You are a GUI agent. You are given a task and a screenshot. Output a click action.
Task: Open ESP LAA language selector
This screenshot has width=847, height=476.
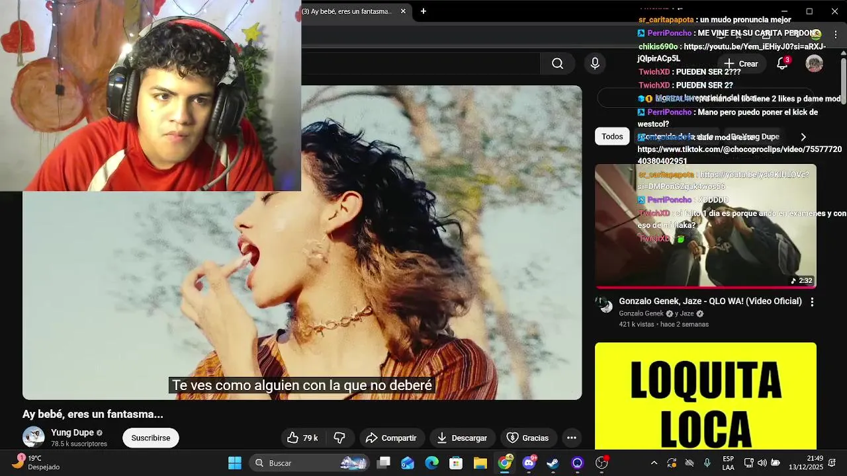728,463
